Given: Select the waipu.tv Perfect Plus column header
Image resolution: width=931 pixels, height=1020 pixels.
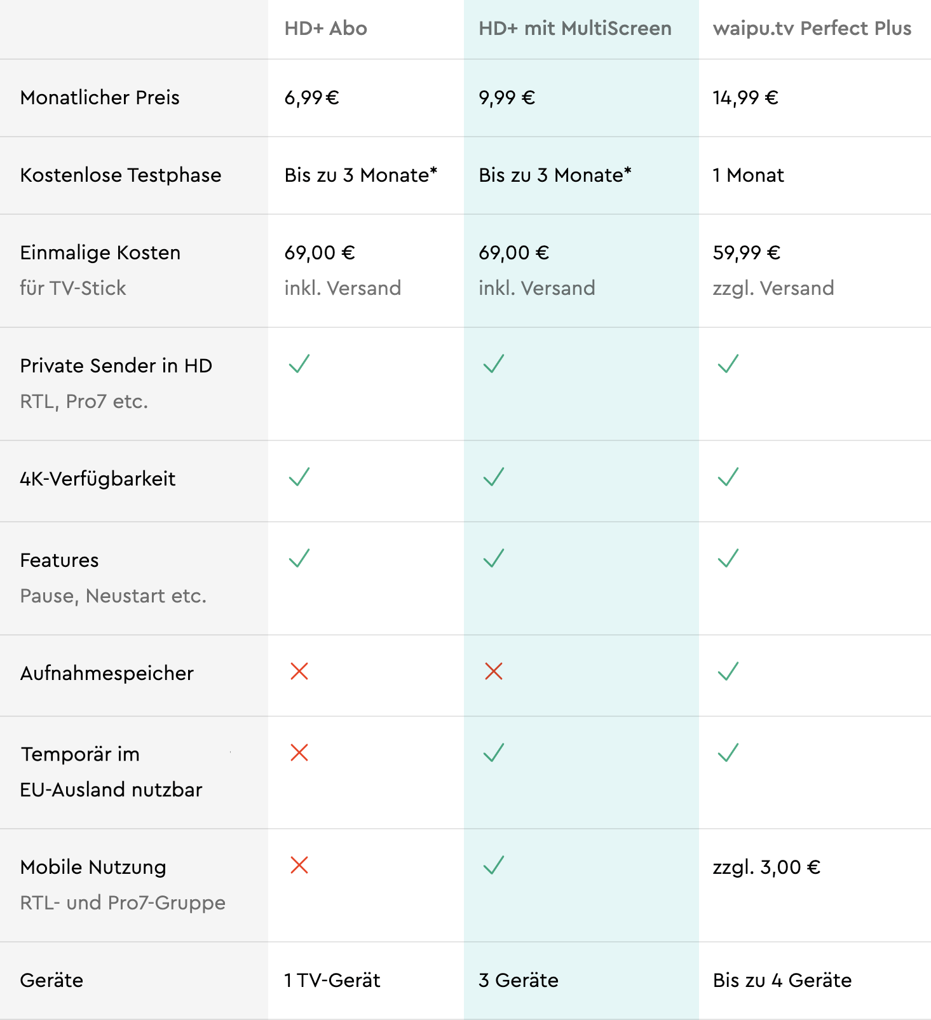Looking at the screenshot, I should (812, 29).
